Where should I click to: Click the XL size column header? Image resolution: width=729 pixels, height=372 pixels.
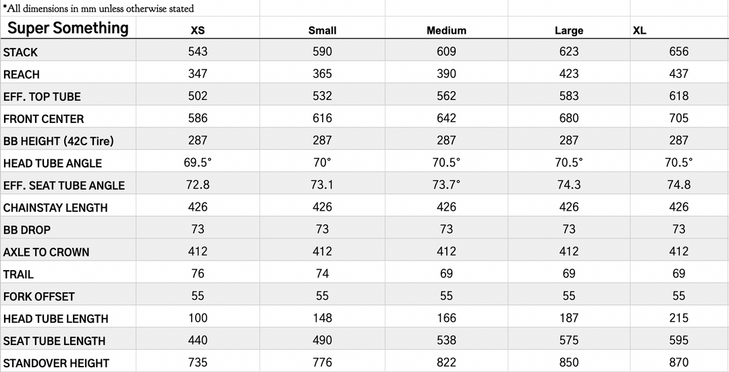[639, 30]
